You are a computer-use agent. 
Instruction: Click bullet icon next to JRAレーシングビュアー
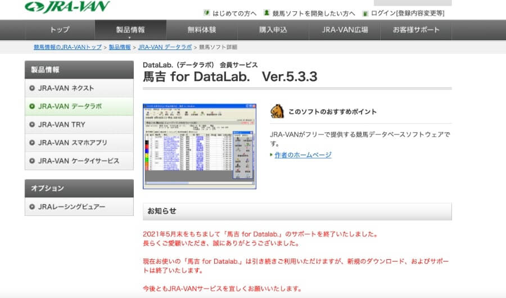coord(32,206)
